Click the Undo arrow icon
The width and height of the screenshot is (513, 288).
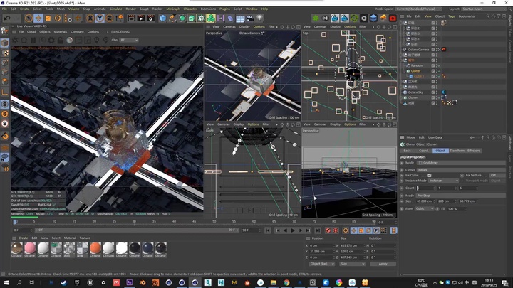coord(6,18)
